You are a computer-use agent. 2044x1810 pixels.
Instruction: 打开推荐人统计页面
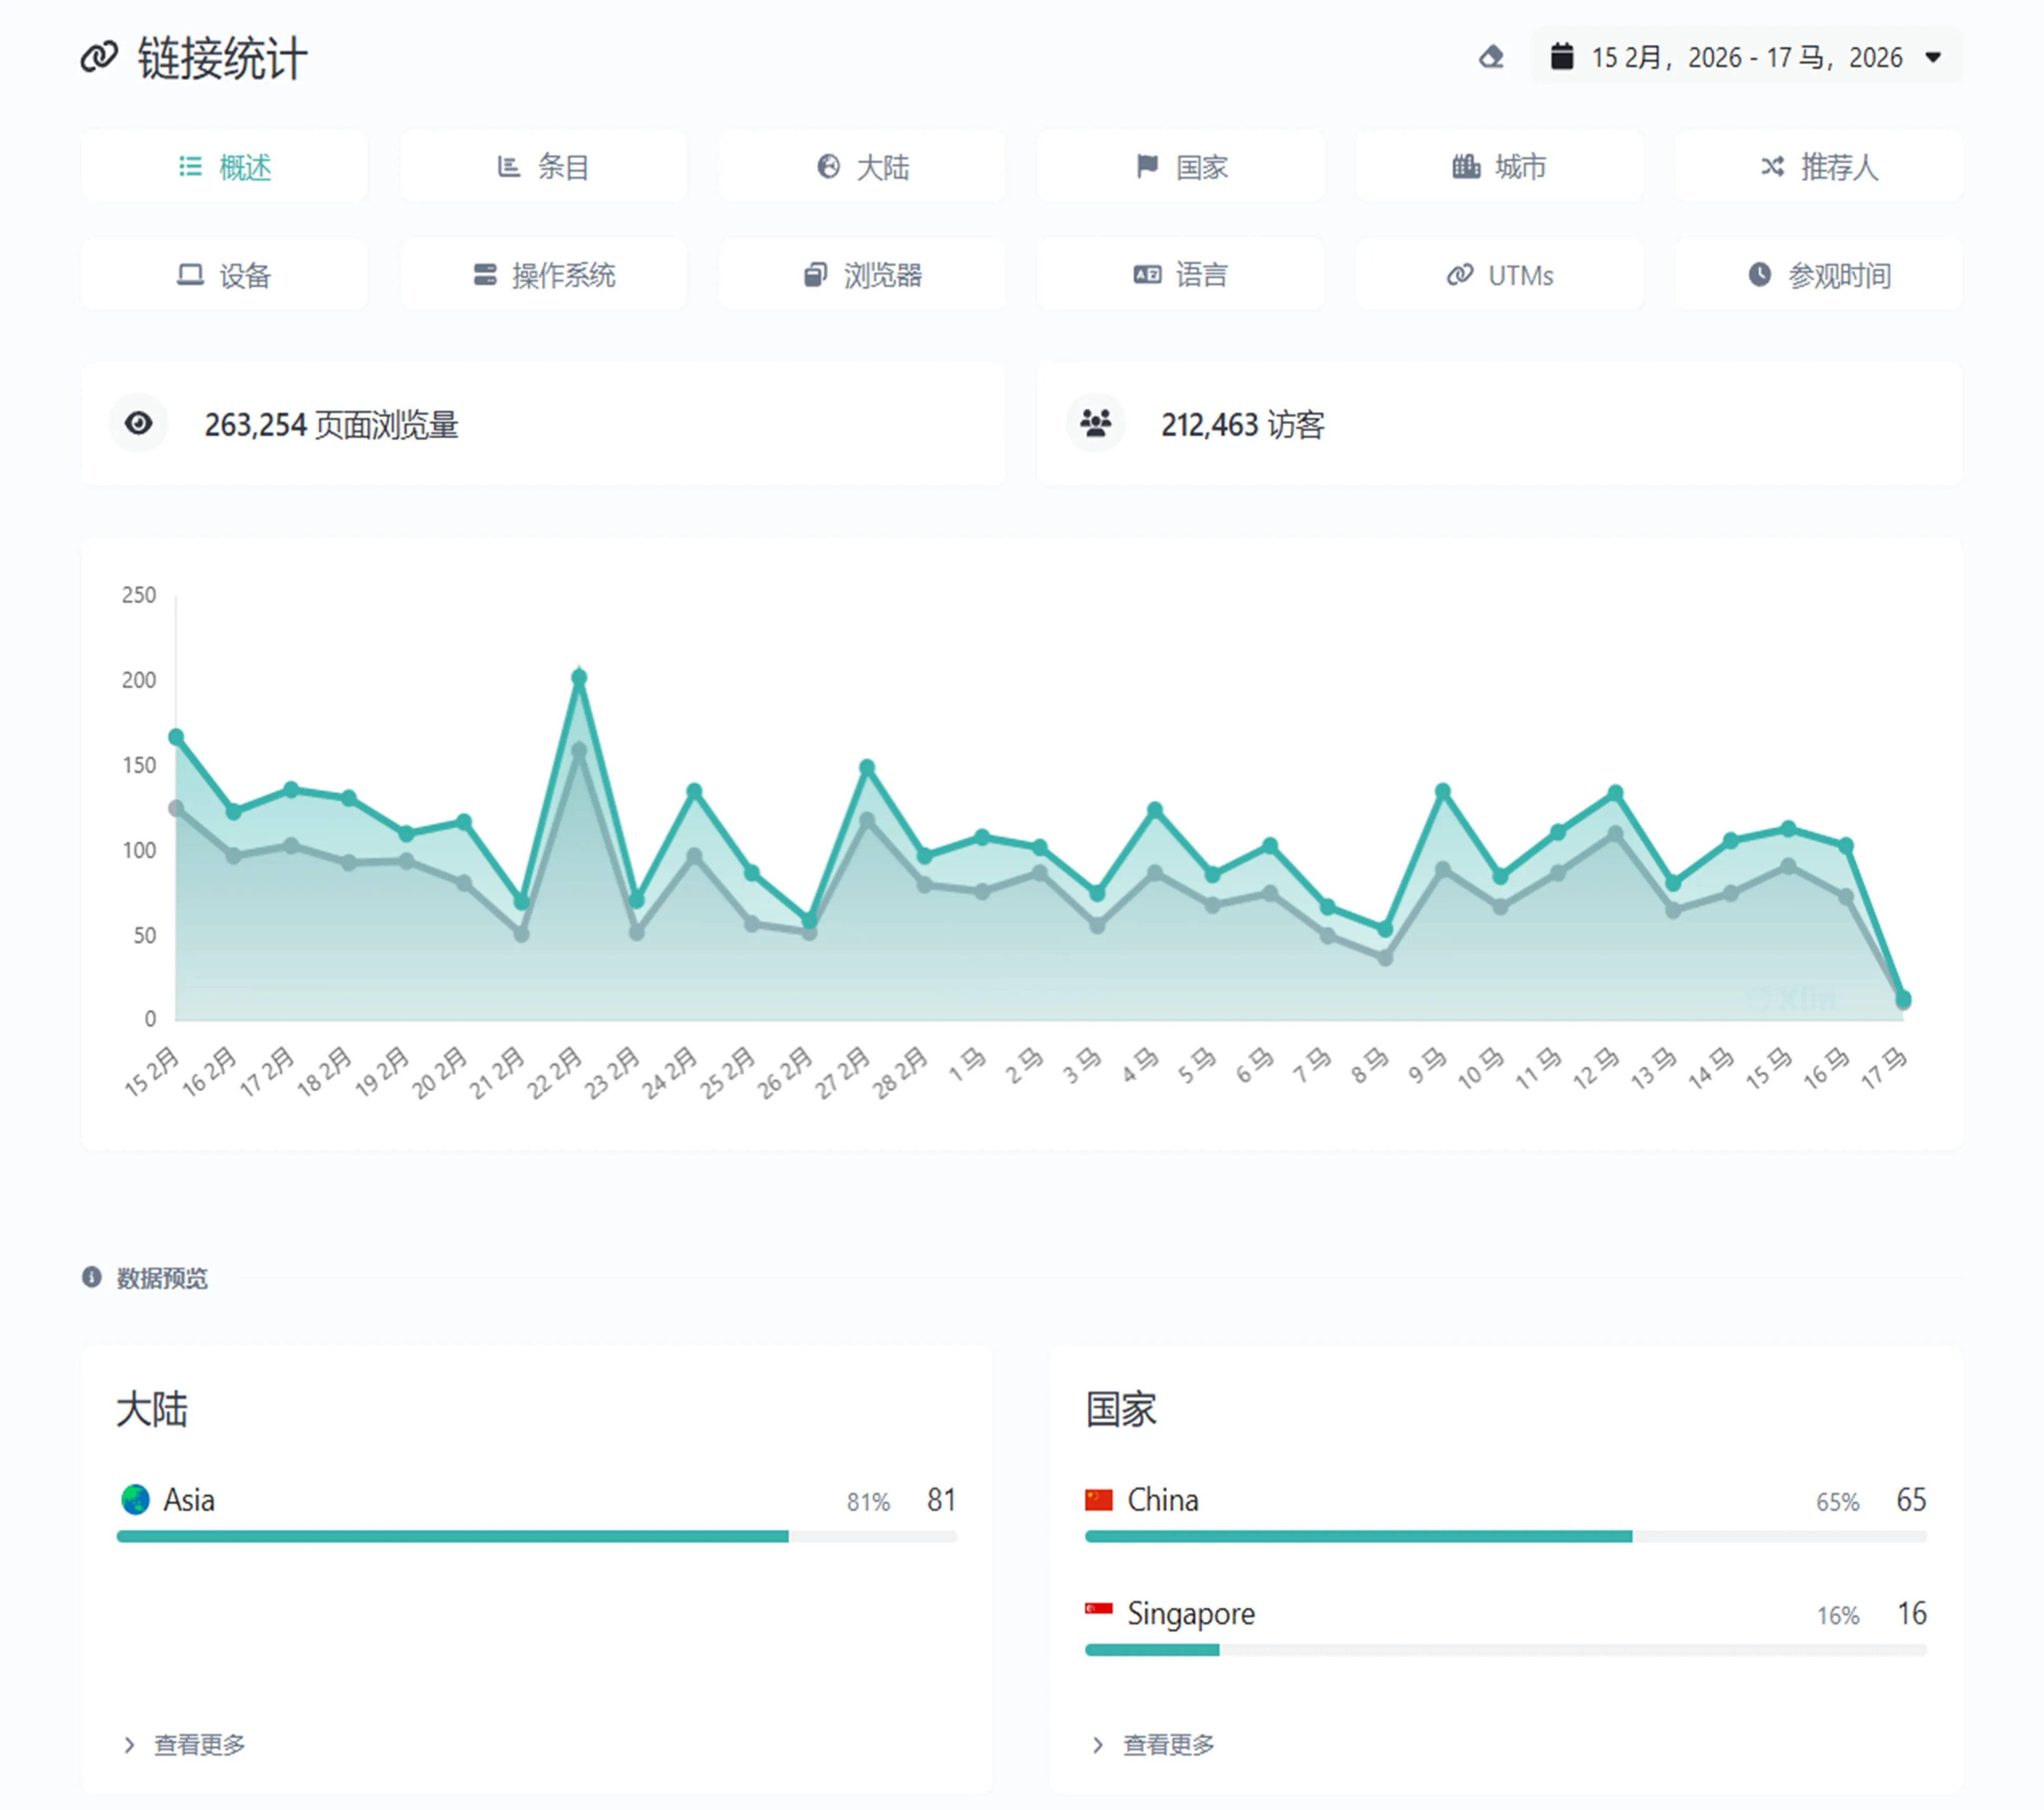(1817, 167)
